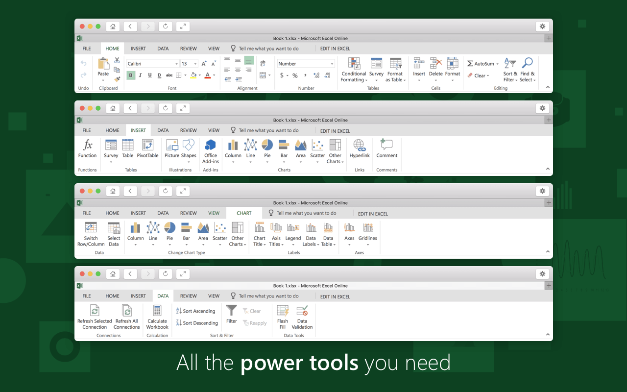Click Sort Descending button

[197, 323]
